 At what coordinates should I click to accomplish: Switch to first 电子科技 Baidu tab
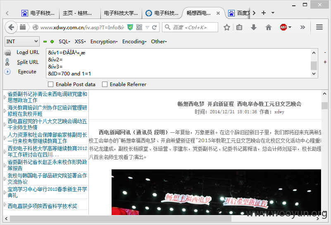(38, 13)
